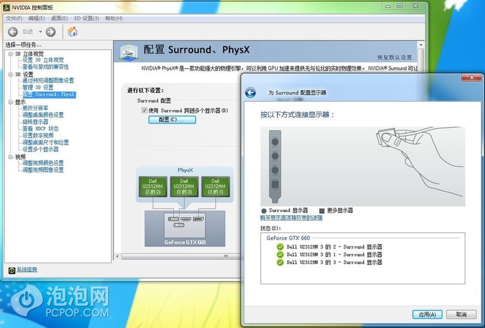The image size is (485, 328).
Task: Select 查看与游戏的兼容性 tree item
Action: click(x=46, y=67)
